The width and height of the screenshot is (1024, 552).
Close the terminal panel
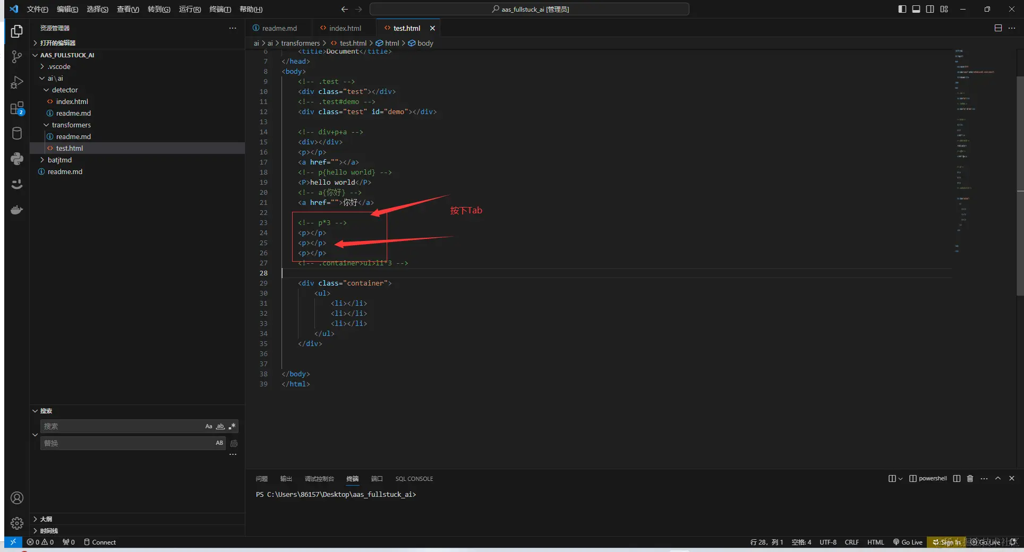pos(1012,478)
